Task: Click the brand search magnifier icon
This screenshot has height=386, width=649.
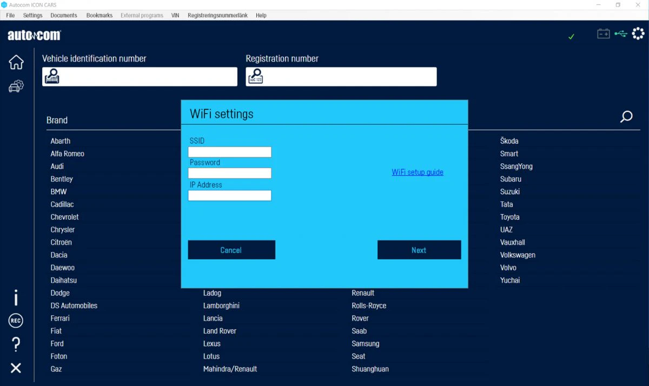Action: [x=626, y=117]
